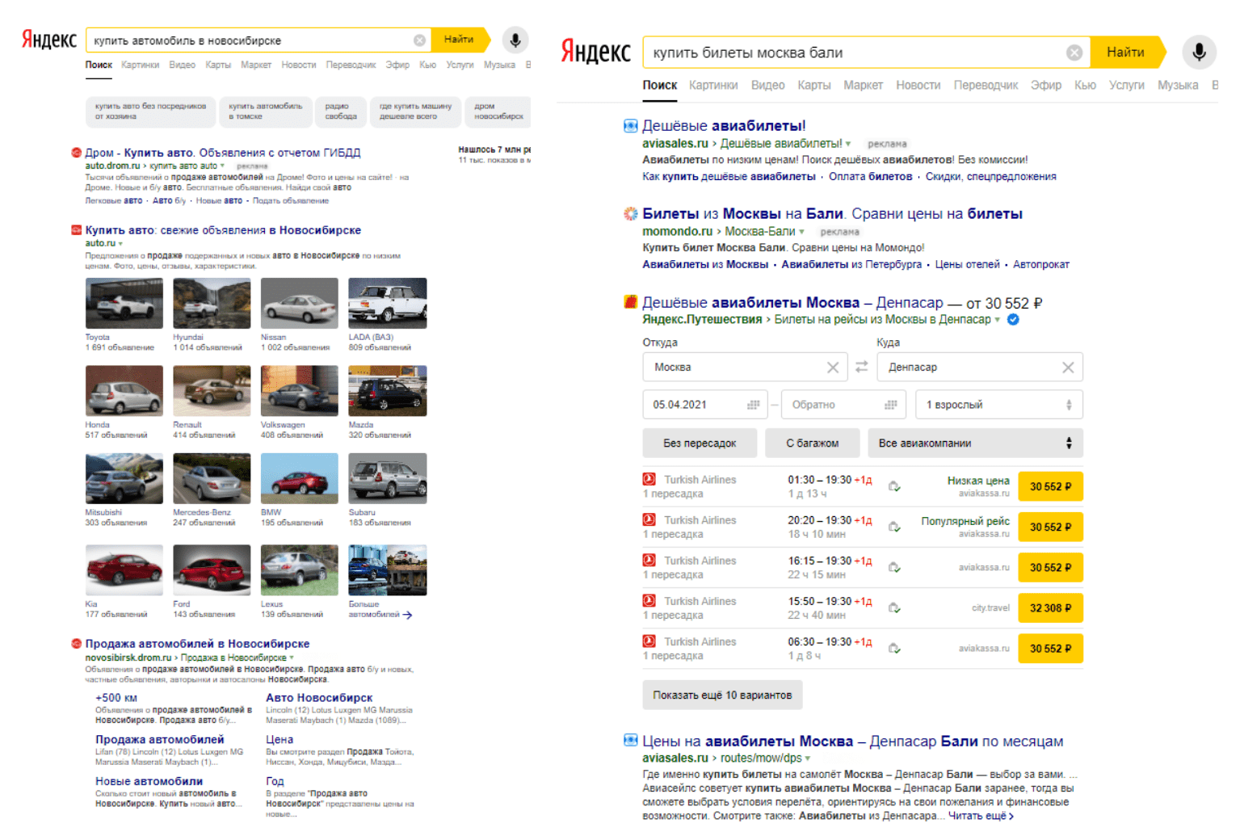1244x832 pixels.
Task: Expand arrow after 'Продажа в Новосибирске' breadcrumb
Action: point(292,658)
